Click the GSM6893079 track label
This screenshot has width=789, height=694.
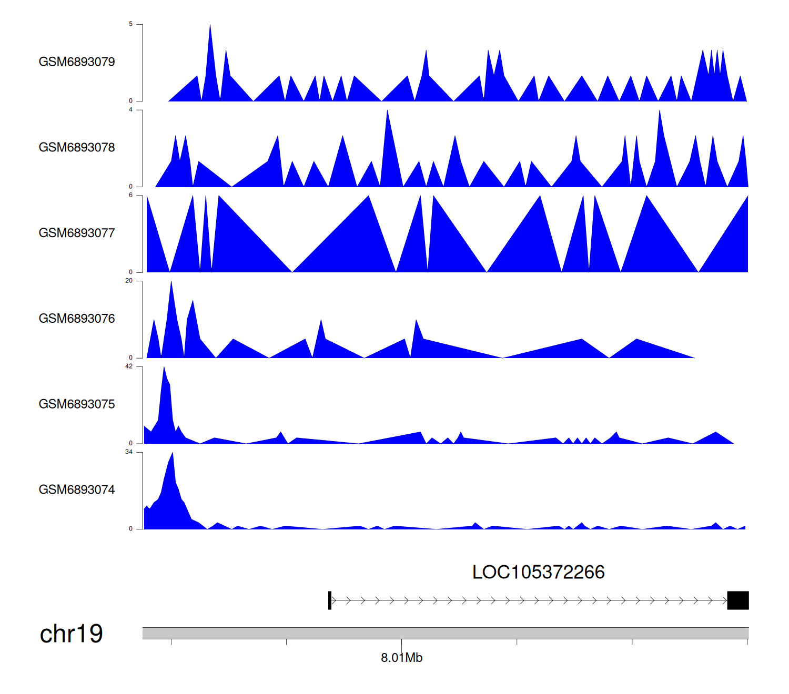pos(77,62)
